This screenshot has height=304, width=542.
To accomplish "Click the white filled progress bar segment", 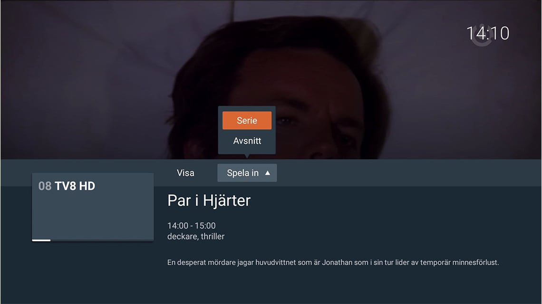I will pos(41,240).
